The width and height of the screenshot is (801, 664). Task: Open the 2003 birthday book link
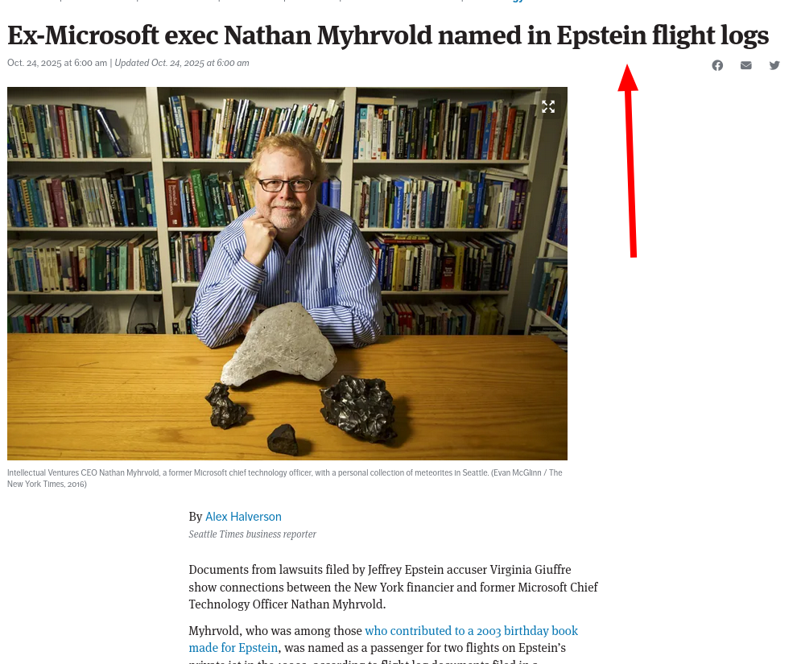[471, 631]
